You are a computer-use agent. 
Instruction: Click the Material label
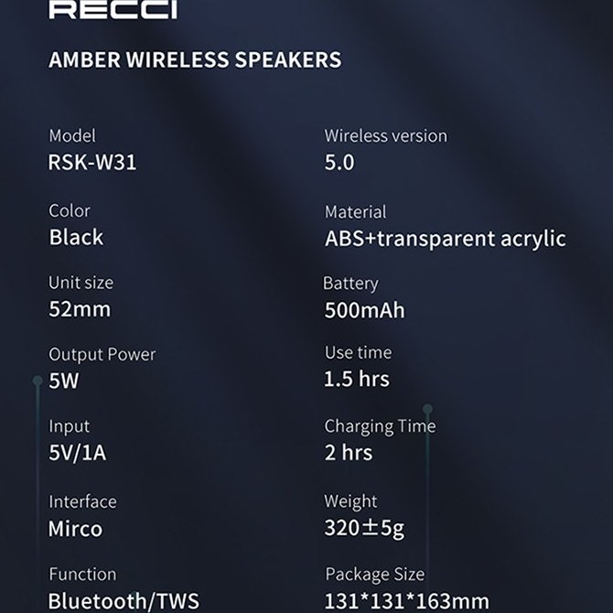(355, 211)
